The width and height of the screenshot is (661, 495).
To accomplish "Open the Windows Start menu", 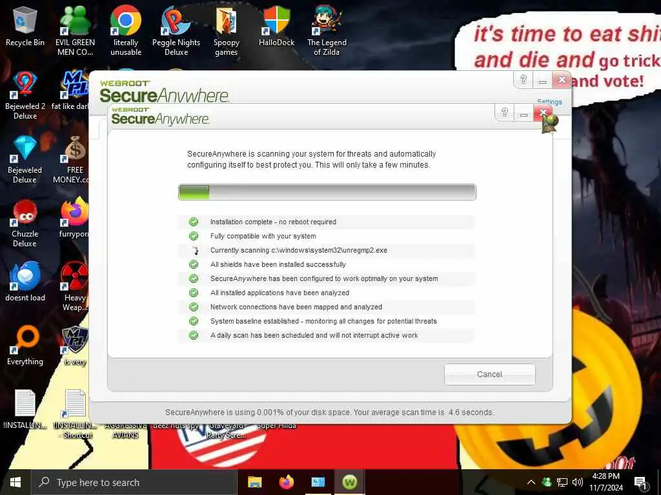I will tap(15, 482).
